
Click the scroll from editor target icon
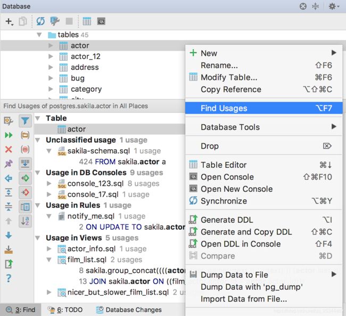(x=303, y=6)
